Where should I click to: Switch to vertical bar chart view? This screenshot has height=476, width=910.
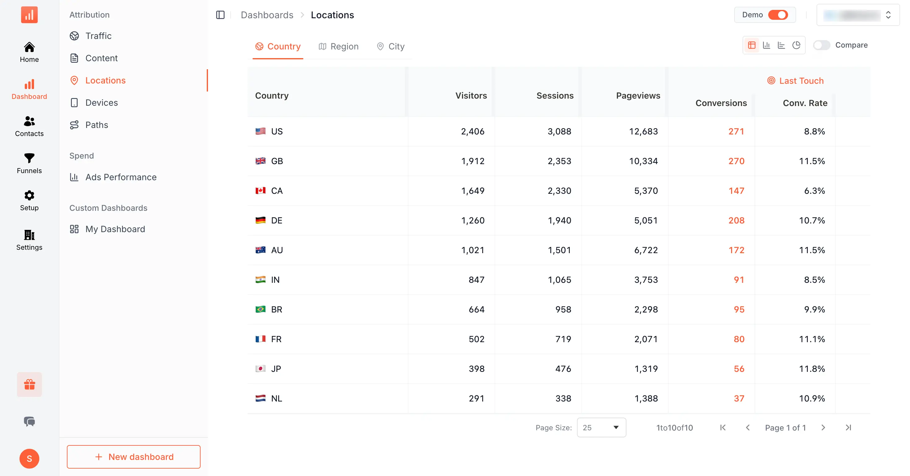pyautogui.click(x=767, y=45)
